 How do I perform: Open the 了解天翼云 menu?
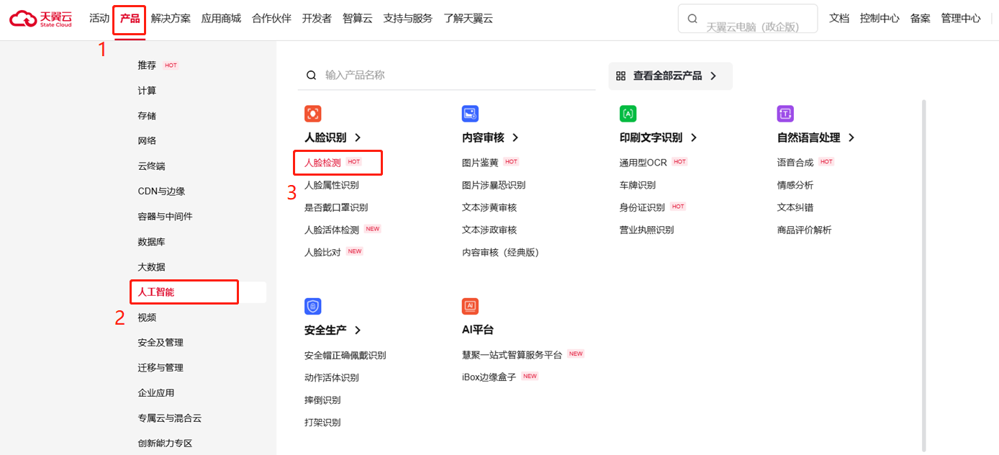click(468, 19)
